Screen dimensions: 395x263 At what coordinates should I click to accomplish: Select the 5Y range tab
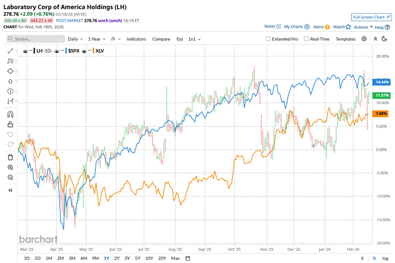[x=138, y=258]
